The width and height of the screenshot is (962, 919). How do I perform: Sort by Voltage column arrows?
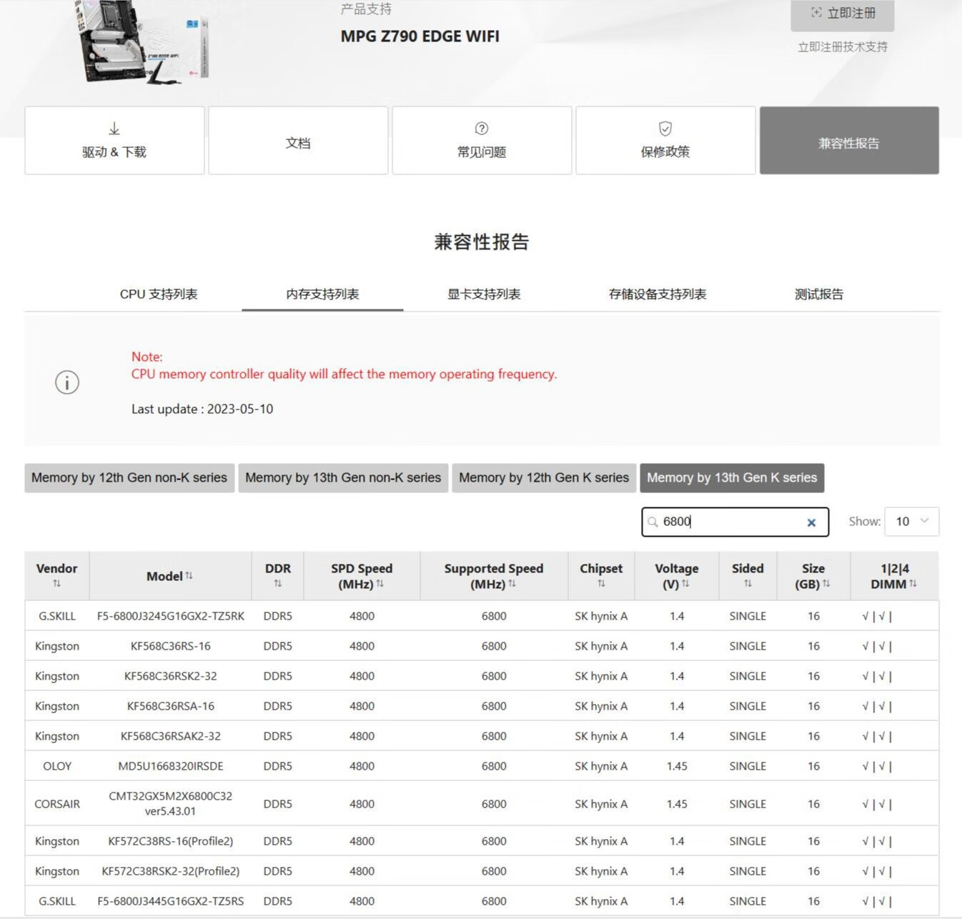click(685, 584)
